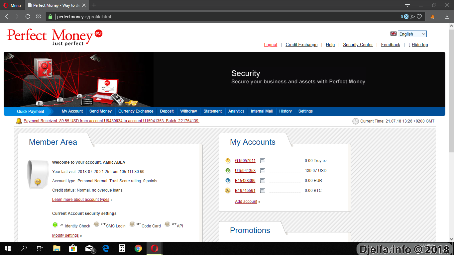The height and width of the screenshot is (255, 454).
Task: Click Learn more about account types
Action: point(81,200)
